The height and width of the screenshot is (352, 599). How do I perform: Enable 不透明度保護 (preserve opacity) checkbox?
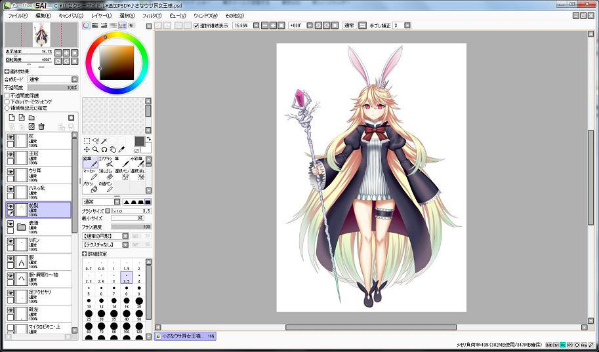(7, 96)
